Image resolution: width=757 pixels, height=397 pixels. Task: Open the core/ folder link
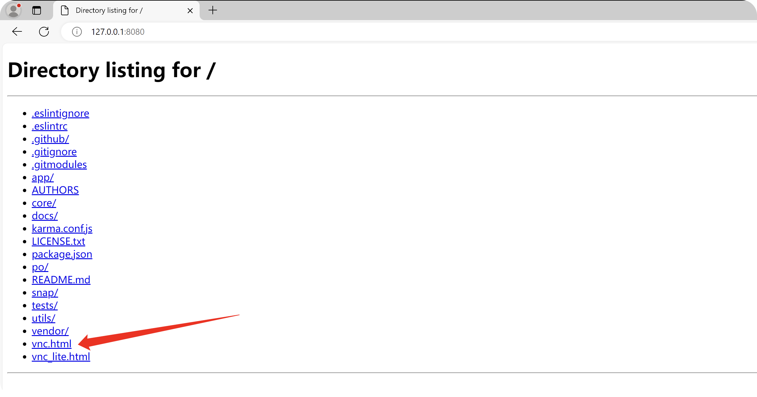point(44,203)
